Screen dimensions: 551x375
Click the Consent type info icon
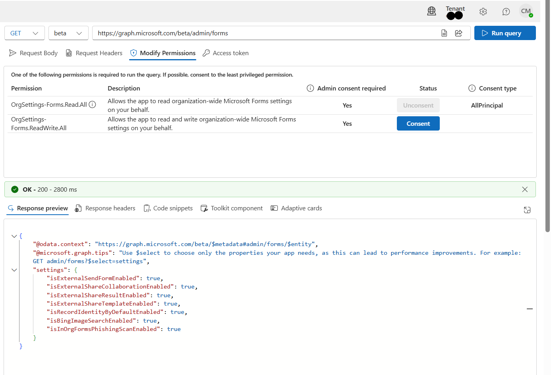tap(472, 88)
